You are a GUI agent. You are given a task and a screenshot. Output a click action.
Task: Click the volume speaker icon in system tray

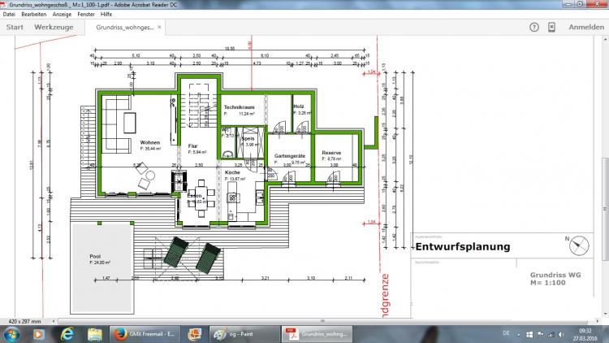click(x=563, y=334)
